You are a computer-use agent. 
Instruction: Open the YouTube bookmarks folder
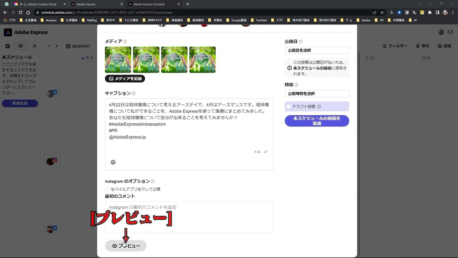258,20
